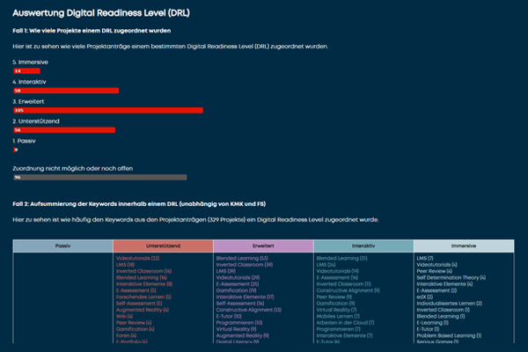
Task: Select the Passiv column header
Action: 62,246
